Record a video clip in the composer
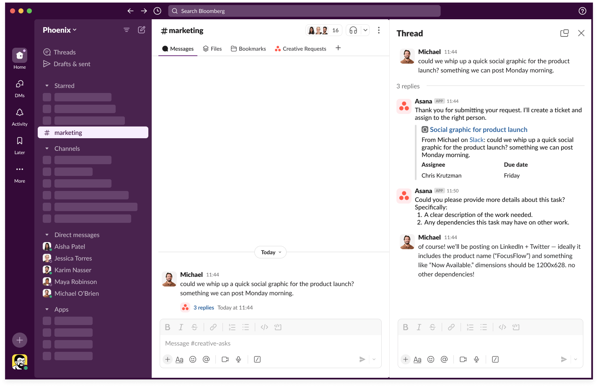Screen dimensions: 598x387 (x=225, y=359)
